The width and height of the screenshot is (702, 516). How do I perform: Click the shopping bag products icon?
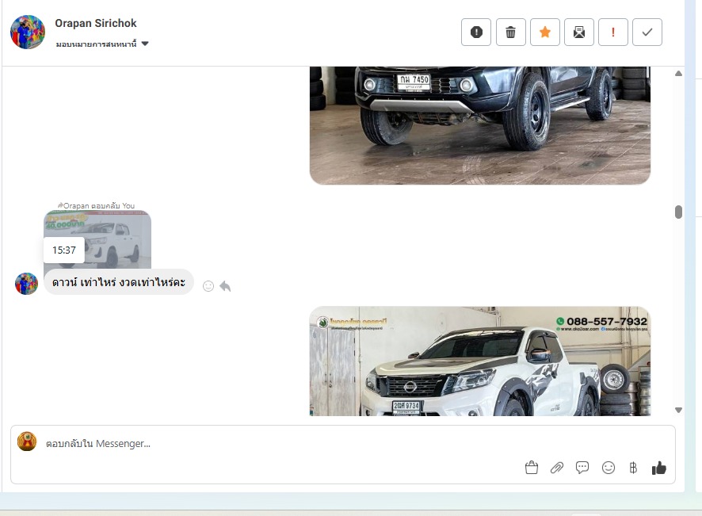click(x=532, y=468)
